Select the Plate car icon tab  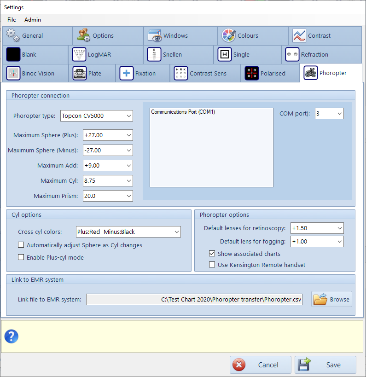80,73
